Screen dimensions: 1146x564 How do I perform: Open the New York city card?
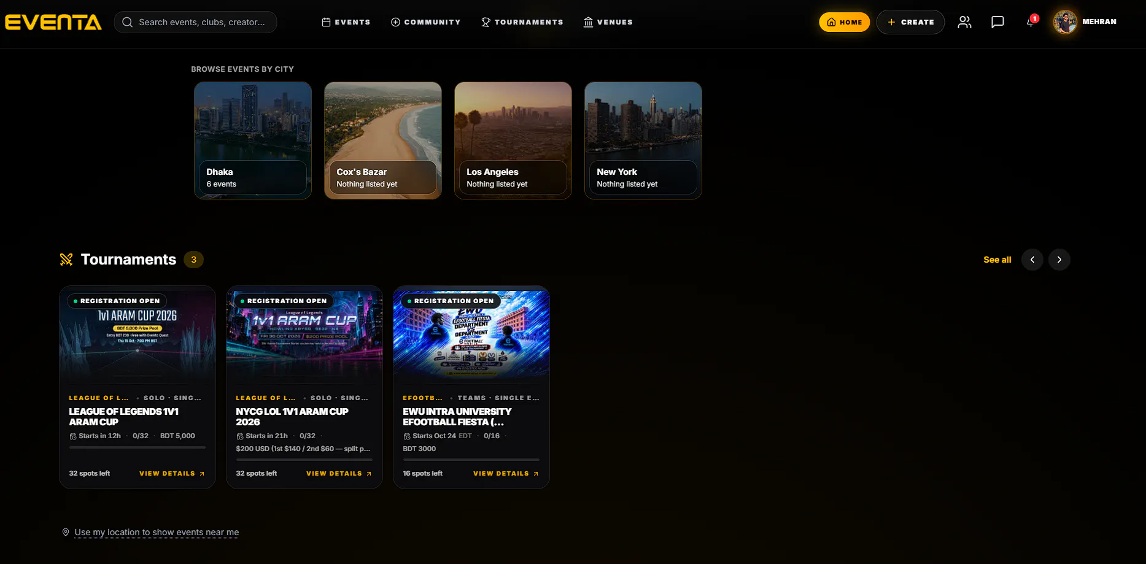643,141
